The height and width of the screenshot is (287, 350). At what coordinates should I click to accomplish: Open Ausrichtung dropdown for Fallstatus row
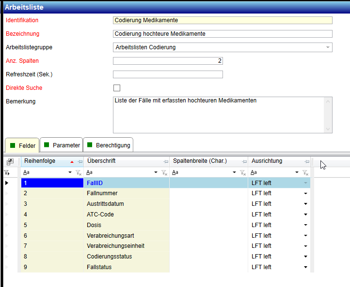[305, 267]
